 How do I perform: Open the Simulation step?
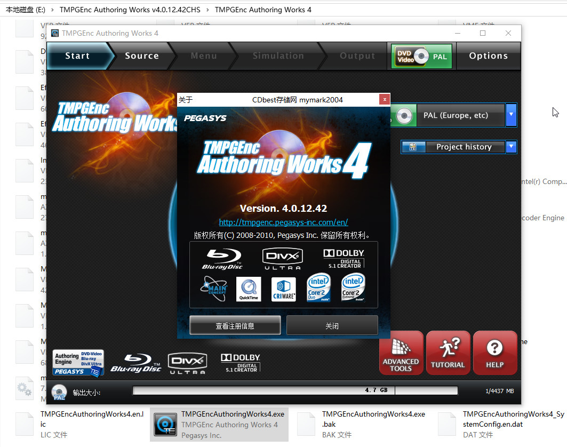point(278,55)
